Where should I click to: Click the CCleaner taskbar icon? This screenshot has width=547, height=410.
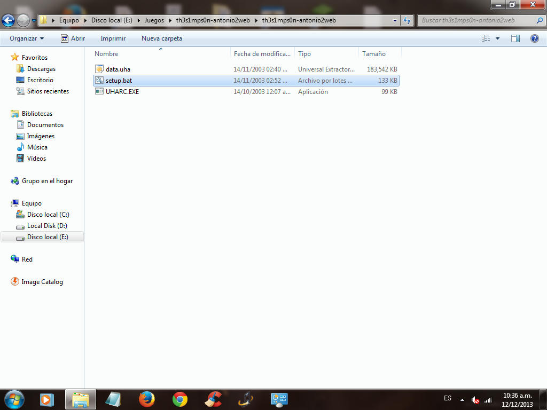[214, 399]
